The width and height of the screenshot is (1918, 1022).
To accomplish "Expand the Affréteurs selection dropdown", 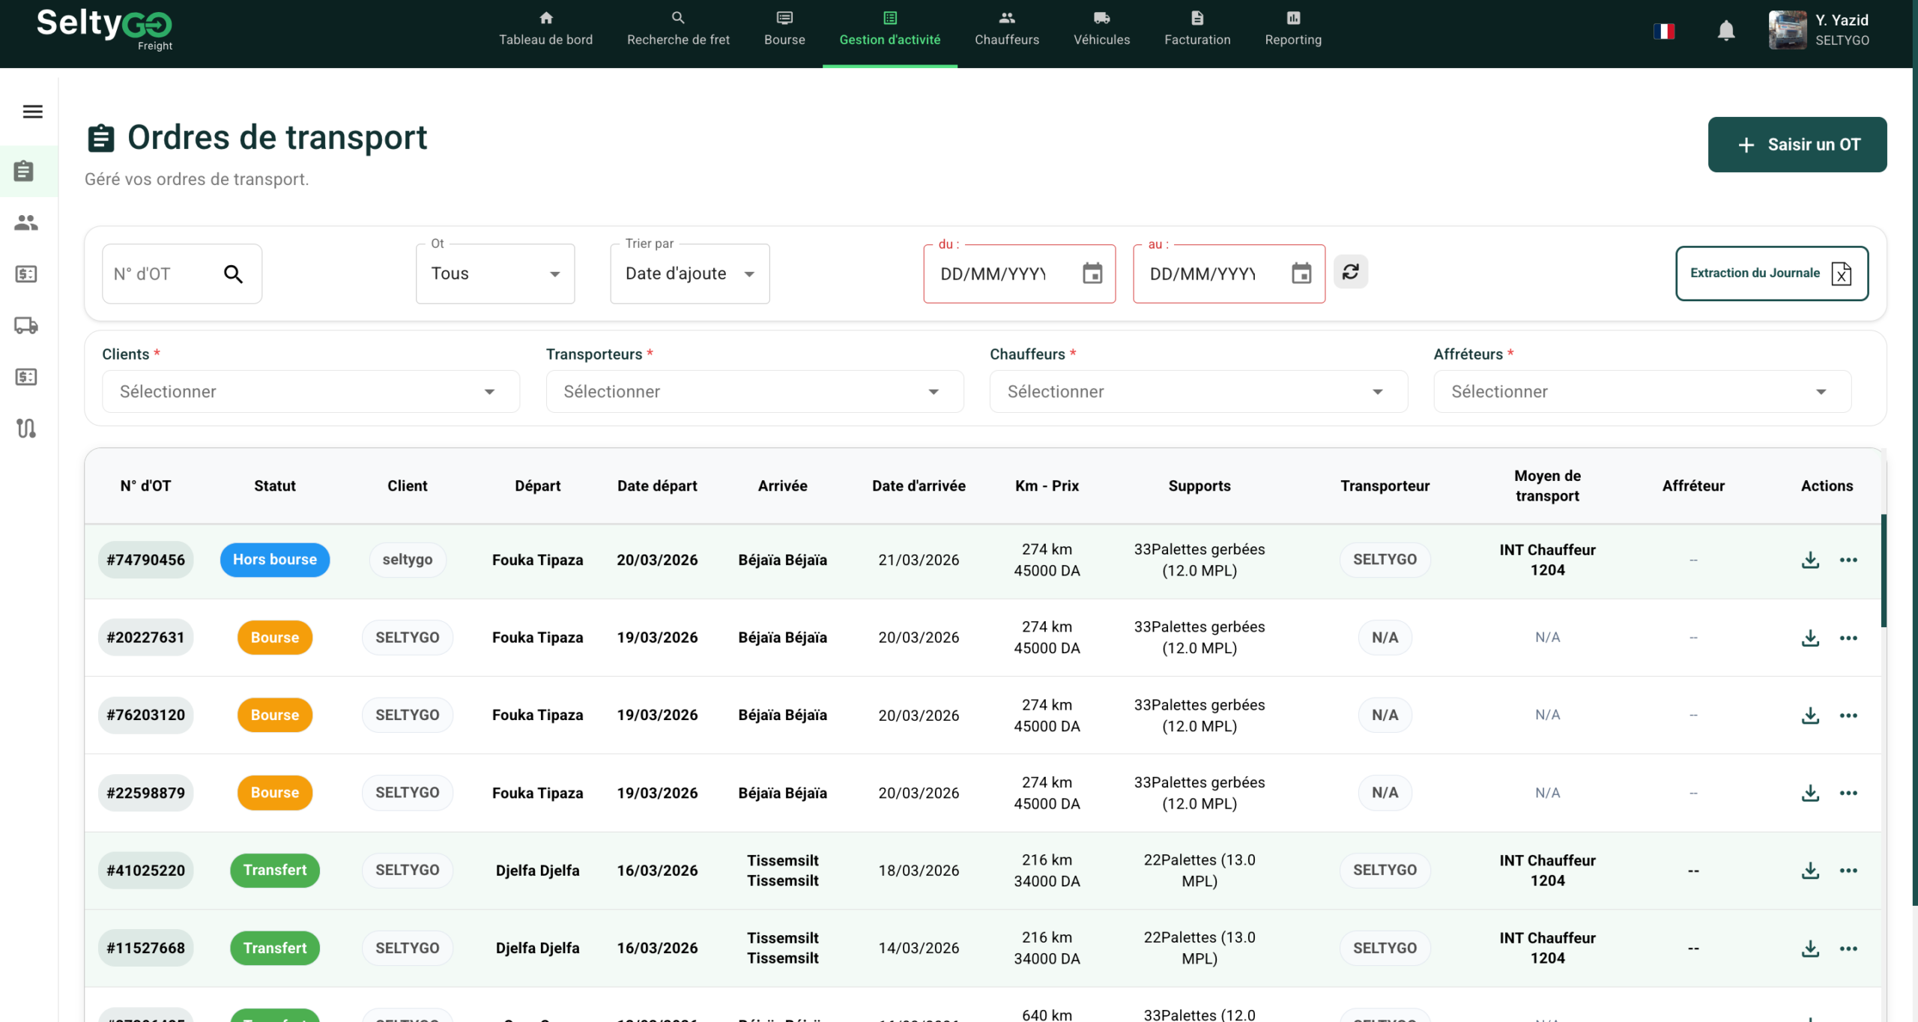I will tap(1642, 391).
